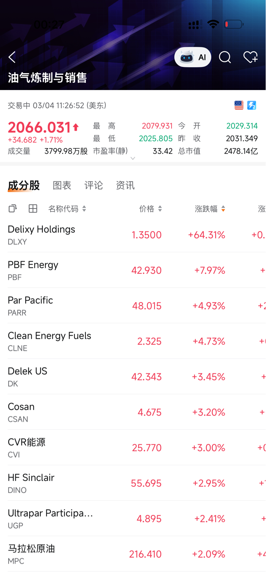The width and height of the screenshot is (266, 578).
Task: Select the 成分股 tab
Action: pos(24,185)
